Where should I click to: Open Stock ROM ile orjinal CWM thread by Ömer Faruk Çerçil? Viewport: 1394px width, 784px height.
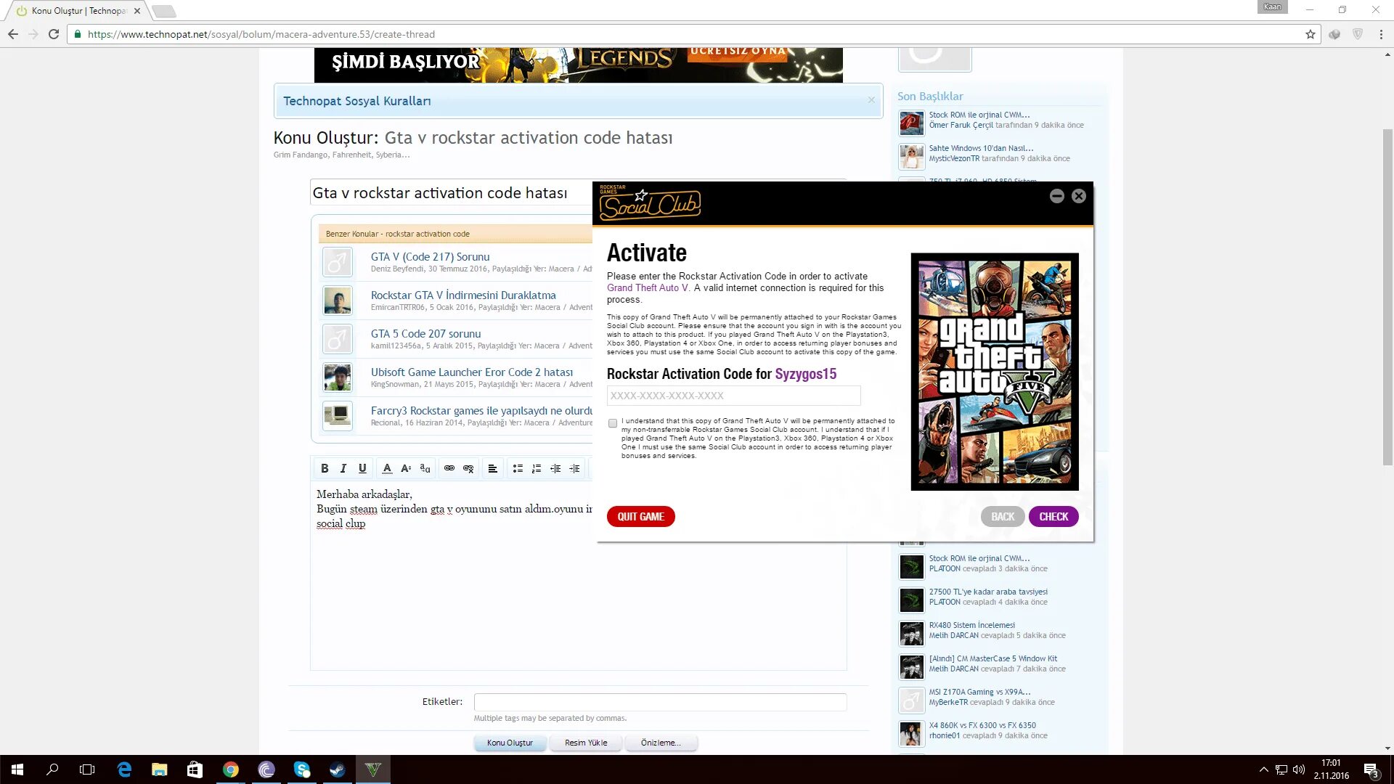tap(979, 115)
